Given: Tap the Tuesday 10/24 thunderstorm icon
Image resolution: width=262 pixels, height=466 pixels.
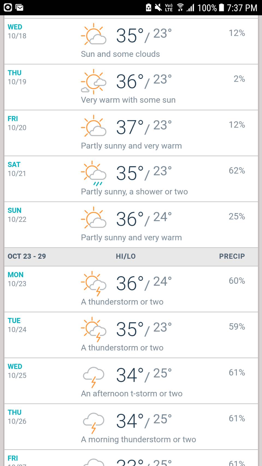Looking at the screenshot, I should click(94, 329).
